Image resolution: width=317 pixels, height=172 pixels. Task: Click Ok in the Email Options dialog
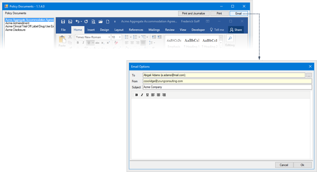point(302,165)
